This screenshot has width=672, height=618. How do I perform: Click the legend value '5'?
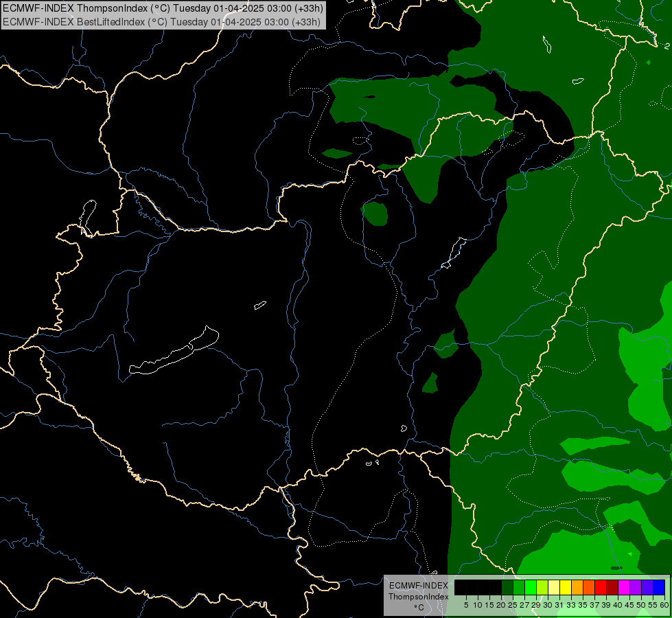[466, 605]
